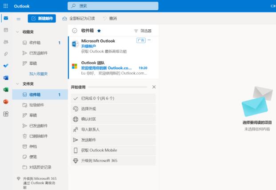Click the 19:20 timestamp on email

coord(143,68)
